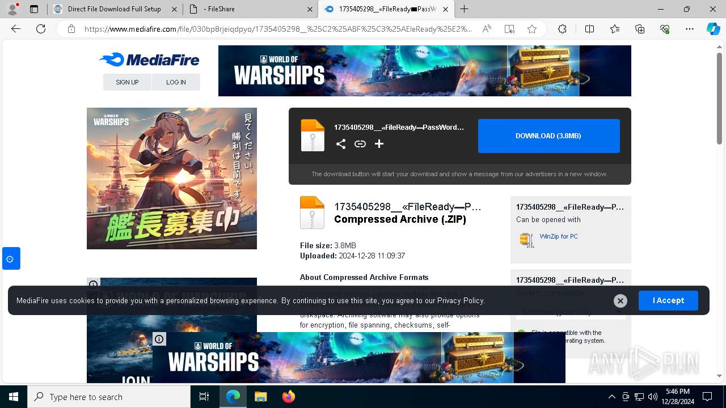This screenshot has width=726, height=408.
Task: Click the ZIP file icon in download box
Action: 313,135
